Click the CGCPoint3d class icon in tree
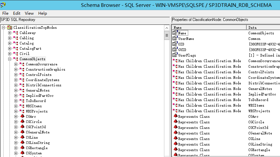This screenshot has height=157, width=280. click(22, 127)
